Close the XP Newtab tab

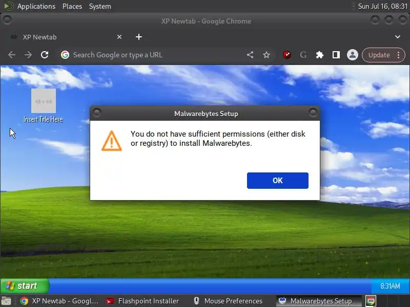tap(119, 37)
